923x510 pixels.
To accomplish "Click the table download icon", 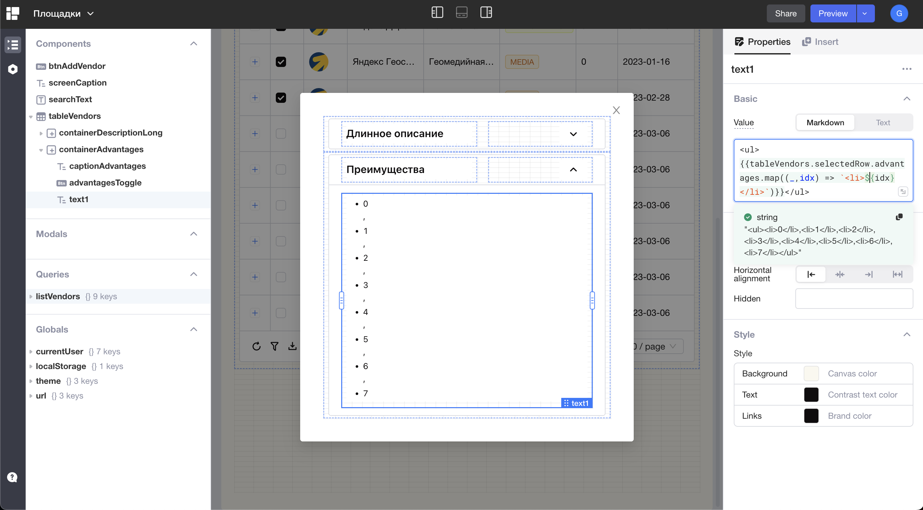I will pos(292,346).
